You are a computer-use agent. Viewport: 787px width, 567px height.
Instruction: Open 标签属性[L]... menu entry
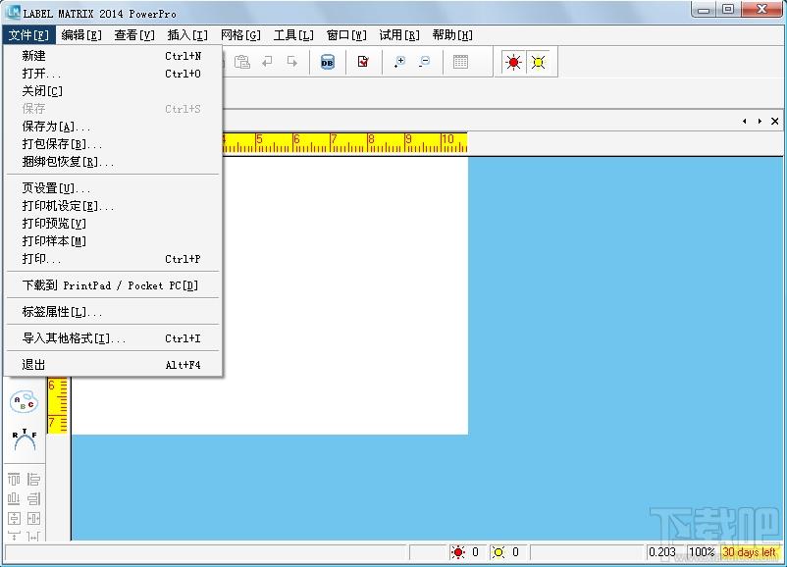[113, 312]
